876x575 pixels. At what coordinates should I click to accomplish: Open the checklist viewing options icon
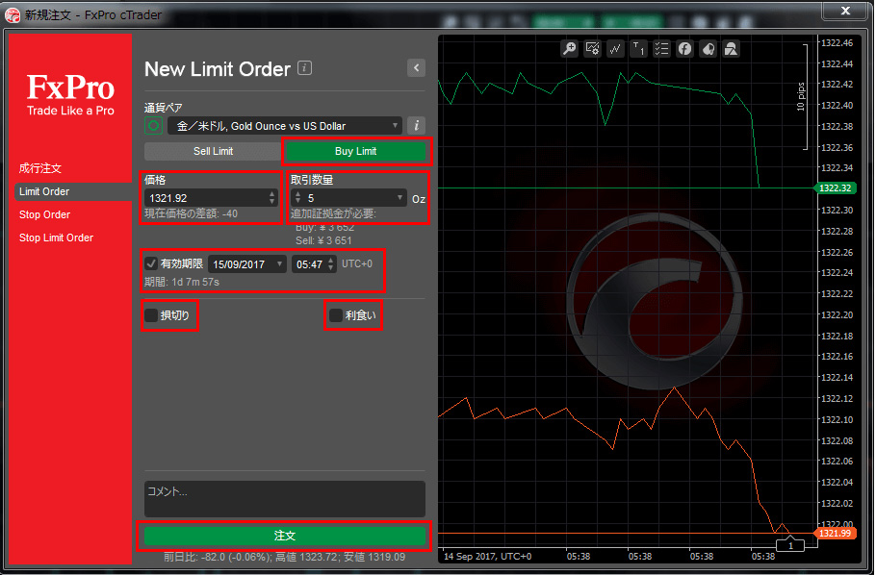tap(661, 49)
